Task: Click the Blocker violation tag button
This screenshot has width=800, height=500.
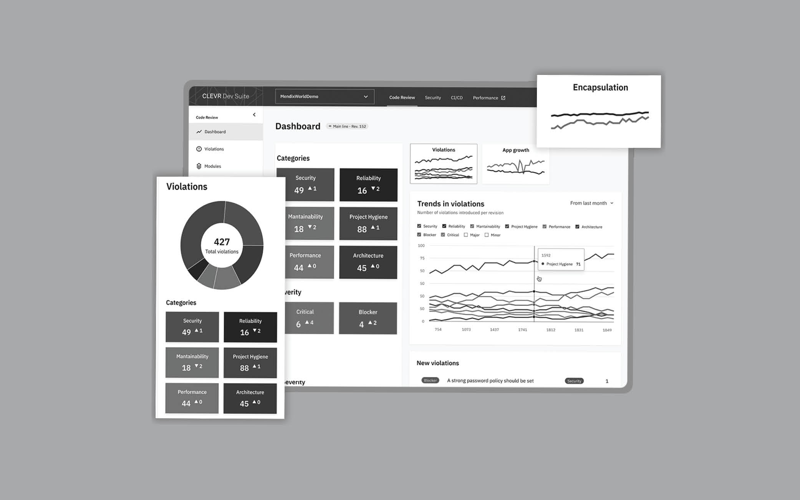Action: [430, 380]
